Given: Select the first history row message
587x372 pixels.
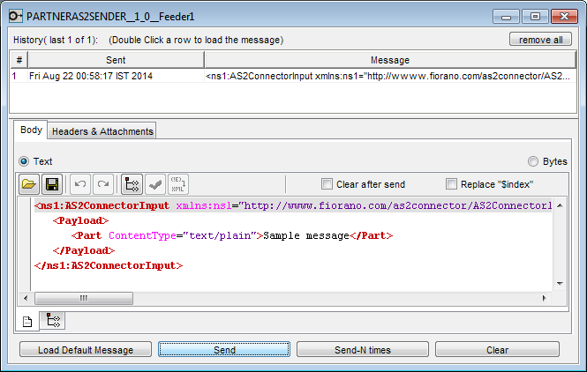Looking at the screenshot, I should point(293,77).
